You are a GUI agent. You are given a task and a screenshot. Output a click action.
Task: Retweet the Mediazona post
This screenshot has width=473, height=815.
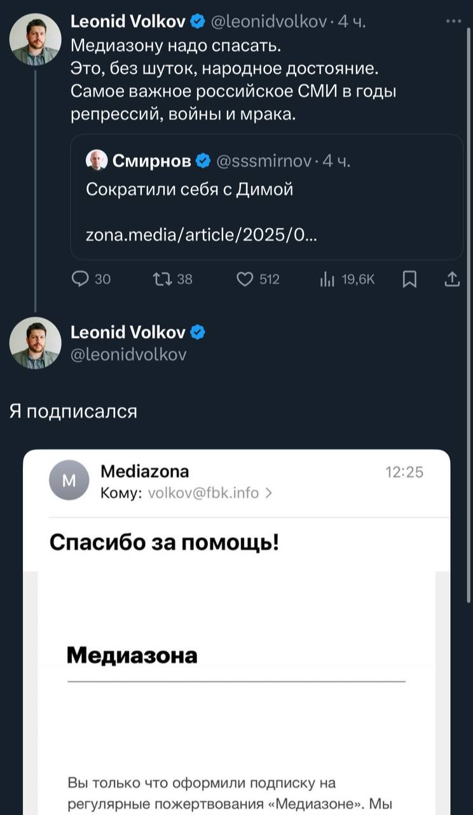point(163,279)
